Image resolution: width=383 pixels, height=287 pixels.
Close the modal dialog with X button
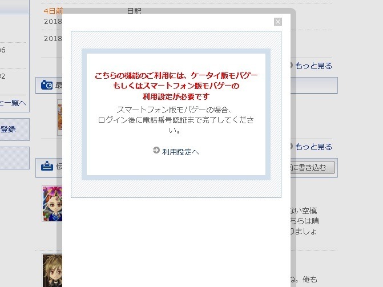[x=278, y=22]
